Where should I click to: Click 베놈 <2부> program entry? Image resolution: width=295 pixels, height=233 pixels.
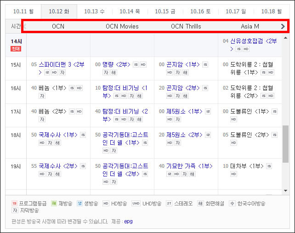pos(53,111)
